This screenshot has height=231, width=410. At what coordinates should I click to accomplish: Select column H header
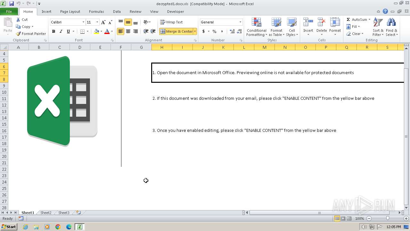[162, 47]
